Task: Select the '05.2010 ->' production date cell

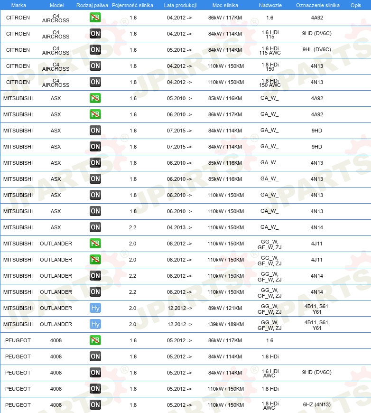Action: 179,98
